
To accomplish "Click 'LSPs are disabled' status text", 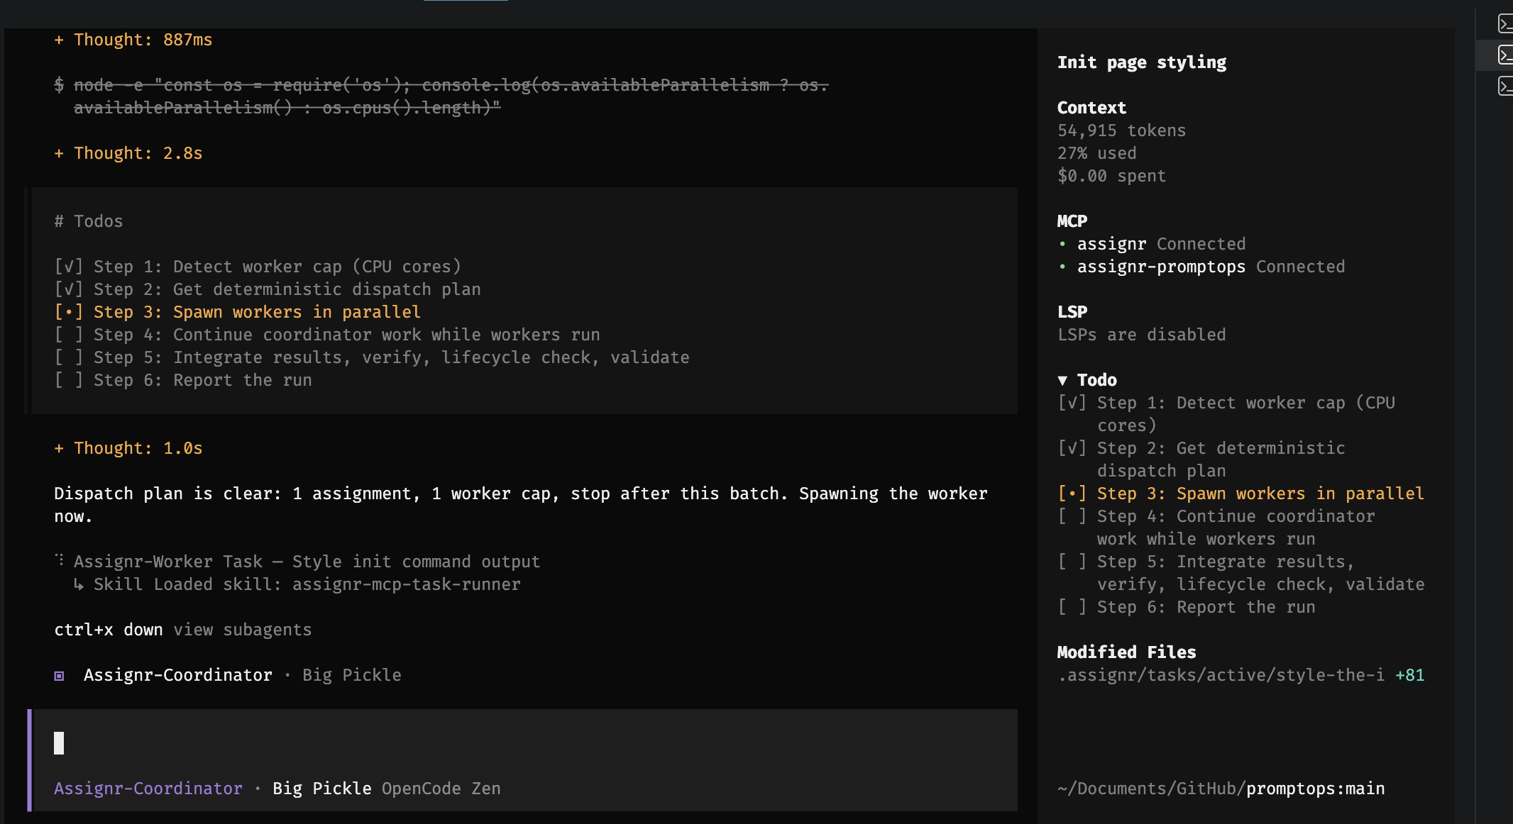I will [x=1142, y=335].
